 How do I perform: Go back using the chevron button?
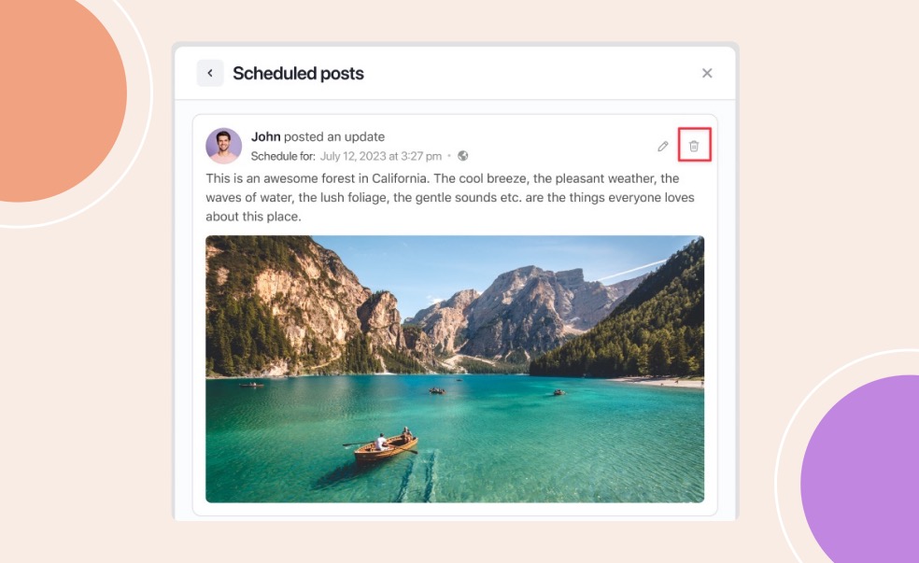tap(210, 73)
